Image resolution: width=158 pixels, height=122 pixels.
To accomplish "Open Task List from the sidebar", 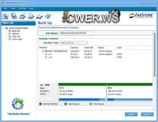I will (16, 37).
